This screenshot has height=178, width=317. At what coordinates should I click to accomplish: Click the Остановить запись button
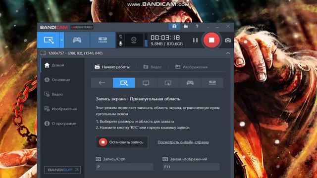pos(122,142)
